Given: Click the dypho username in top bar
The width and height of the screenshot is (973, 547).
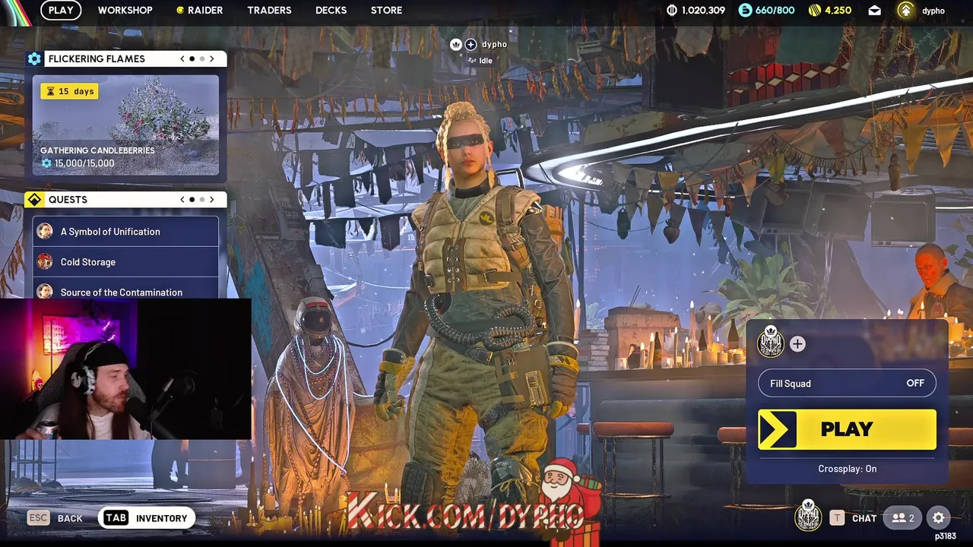Looking at the screenshot, I should [933, 11].
